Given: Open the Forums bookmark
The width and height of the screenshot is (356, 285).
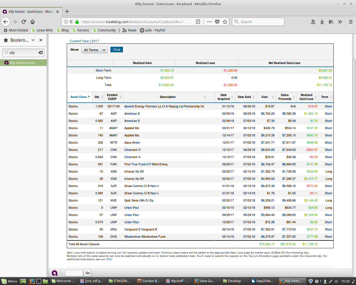Looking at the screenshot, I should [80, 30].
